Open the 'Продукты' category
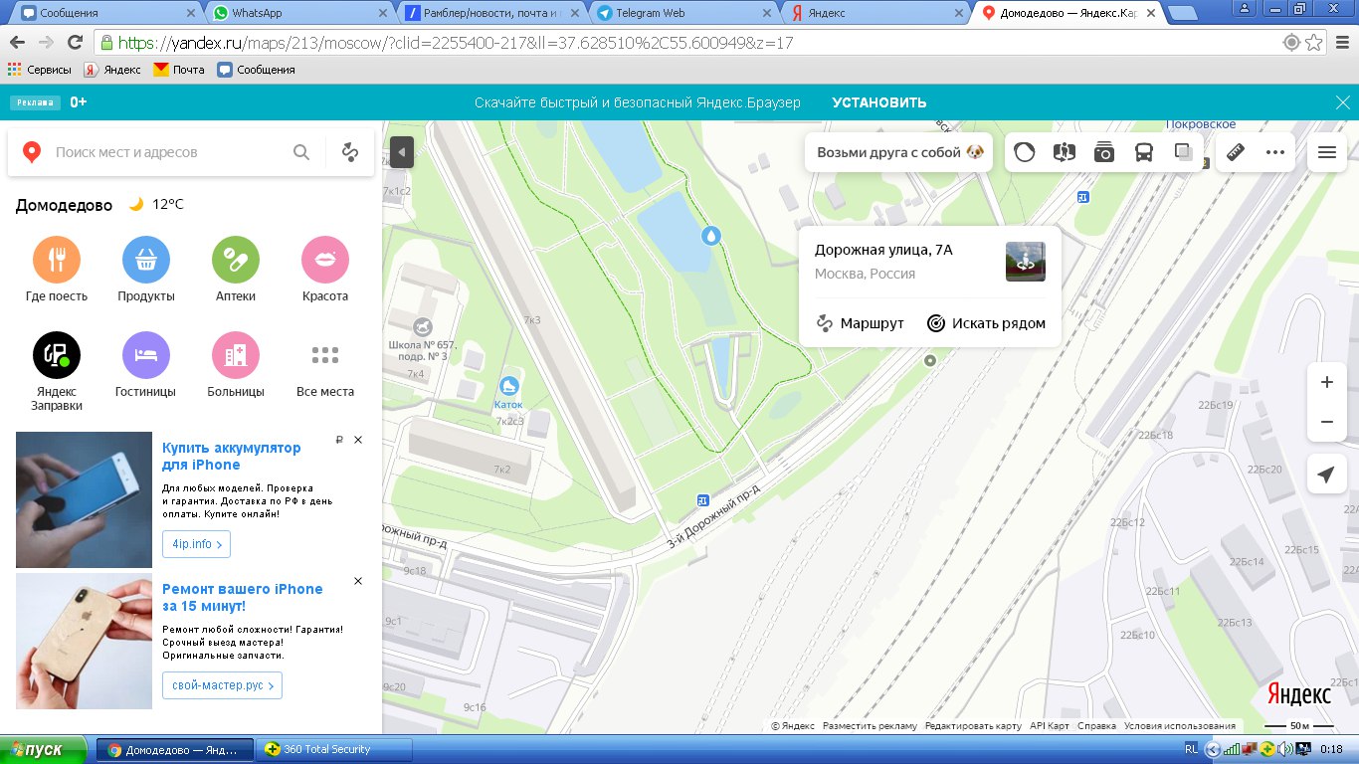The width and height of the screenshot is (1359, 764). 146,270
